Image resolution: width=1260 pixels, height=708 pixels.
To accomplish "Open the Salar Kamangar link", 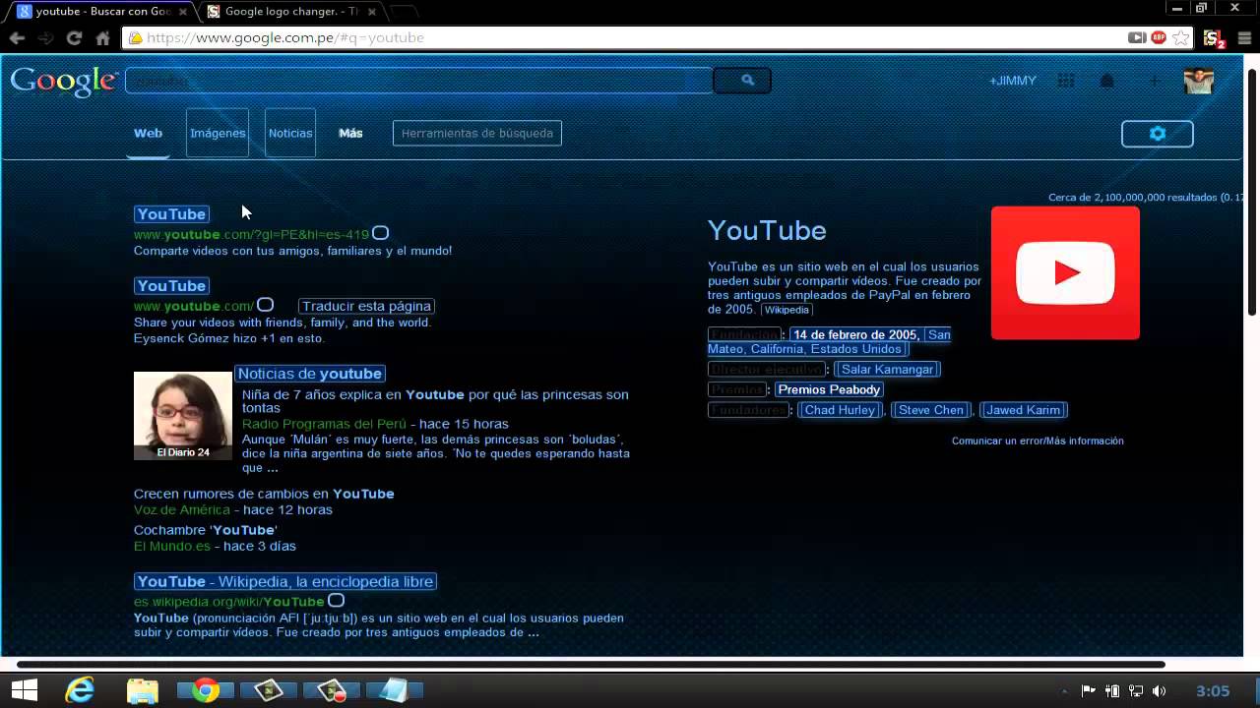I will [887, 370].
